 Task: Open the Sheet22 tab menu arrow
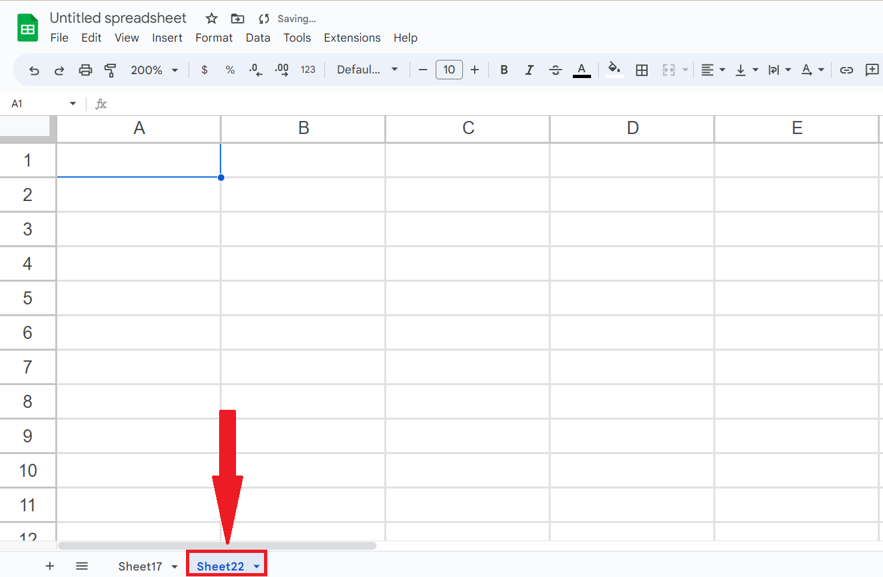pyautogui.click(x=255, y=565)
